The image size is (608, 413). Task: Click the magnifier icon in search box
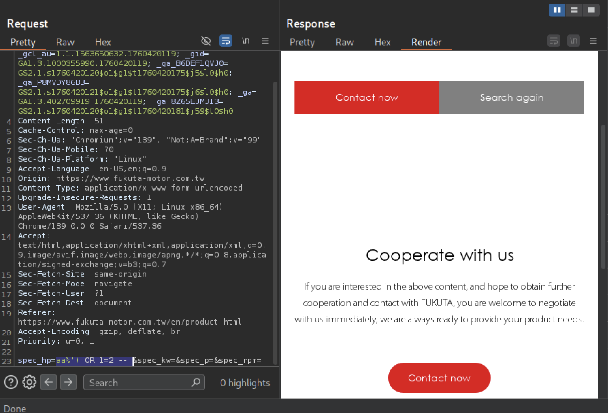(x=196, y=382)
